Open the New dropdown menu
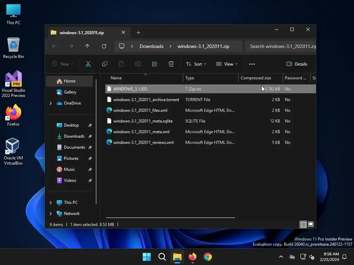 [63, 64]
